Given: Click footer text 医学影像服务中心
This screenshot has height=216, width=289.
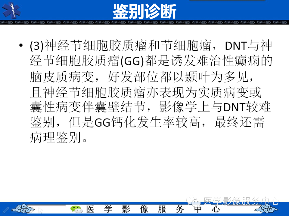Looking at the screenshot, I should coord(153,209).
